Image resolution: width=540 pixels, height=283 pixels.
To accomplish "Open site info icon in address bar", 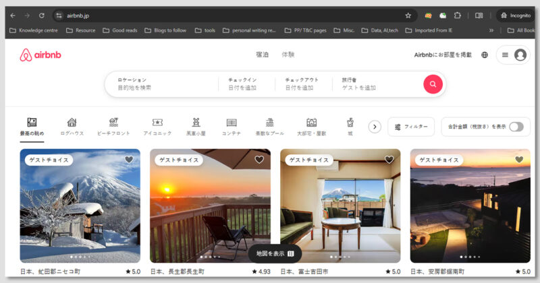I will 59,15.
